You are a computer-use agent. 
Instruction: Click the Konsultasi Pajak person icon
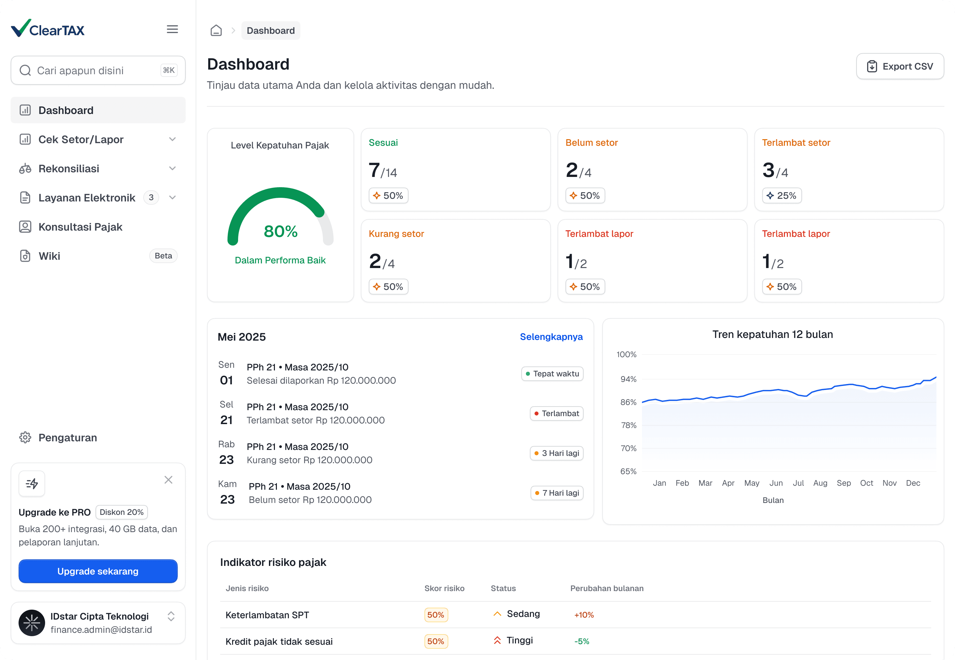25,227
